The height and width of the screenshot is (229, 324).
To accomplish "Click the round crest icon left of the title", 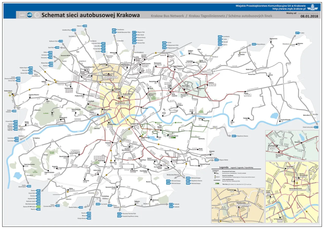I will coord(37,15).
